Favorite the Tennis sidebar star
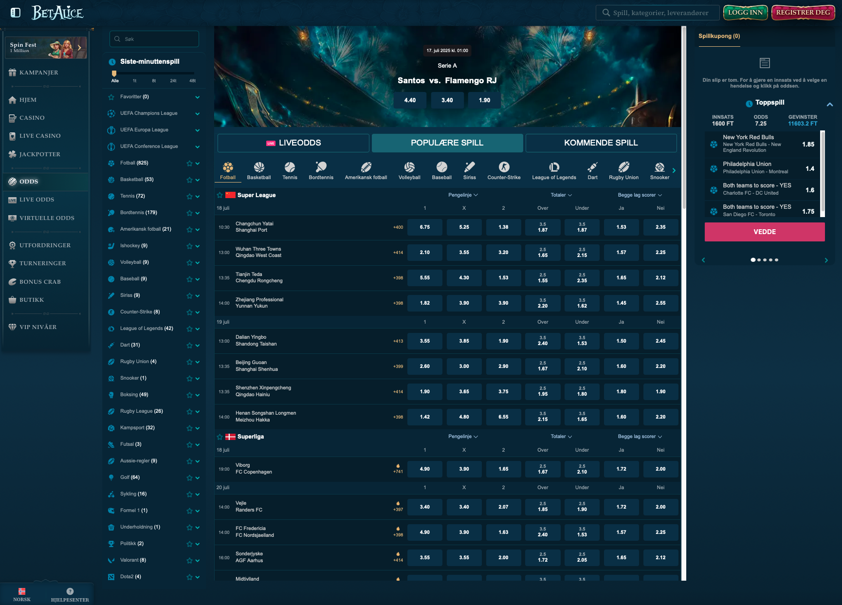This screenshot has height=605, width=842. (x=189, y=197)
